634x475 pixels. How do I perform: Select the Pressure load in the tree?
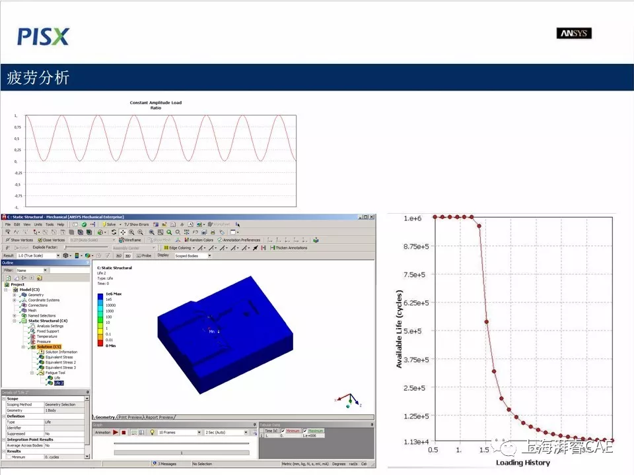point(44,341)
